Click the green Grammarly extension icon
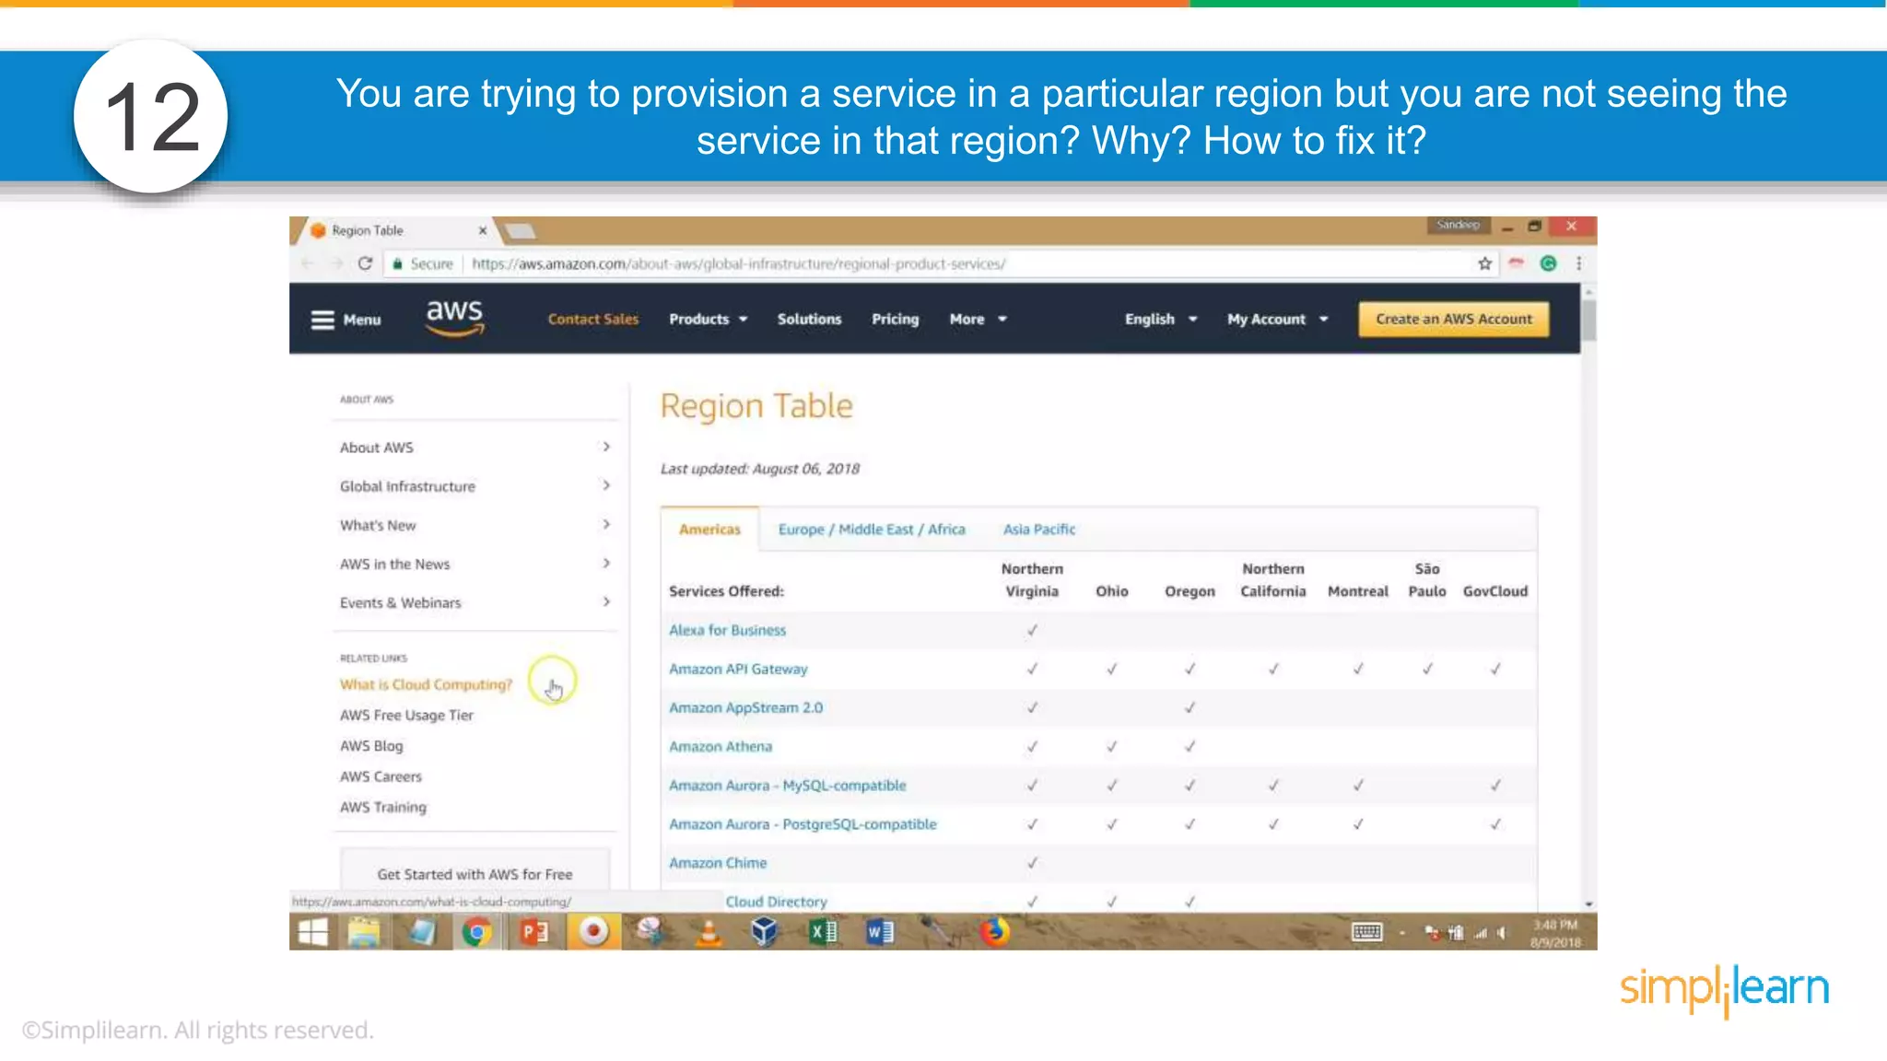 pos(1548,263)
